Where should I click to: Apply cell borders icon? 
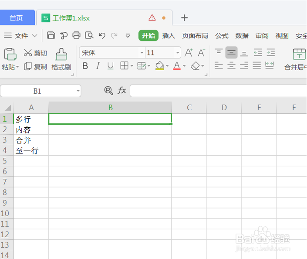(125, 66)
